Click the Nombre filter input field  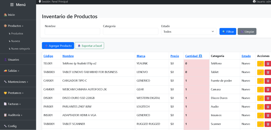(x=73, y=32)
